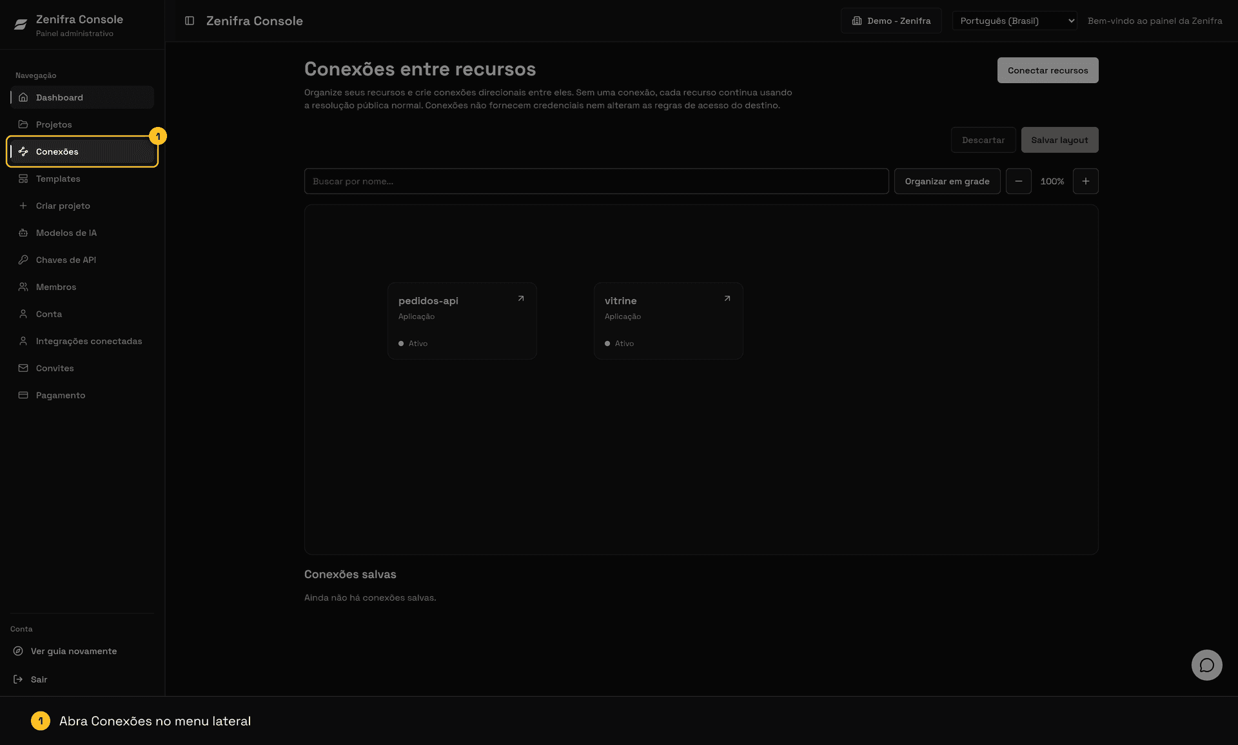Open Integrações conectadas page

tap(83, 341)
